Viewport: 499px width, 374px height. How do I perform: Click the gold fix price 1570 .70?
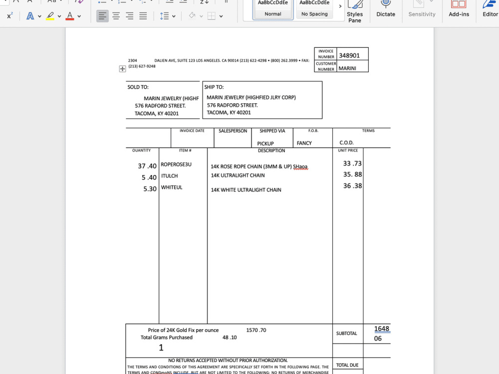[256, 330]
